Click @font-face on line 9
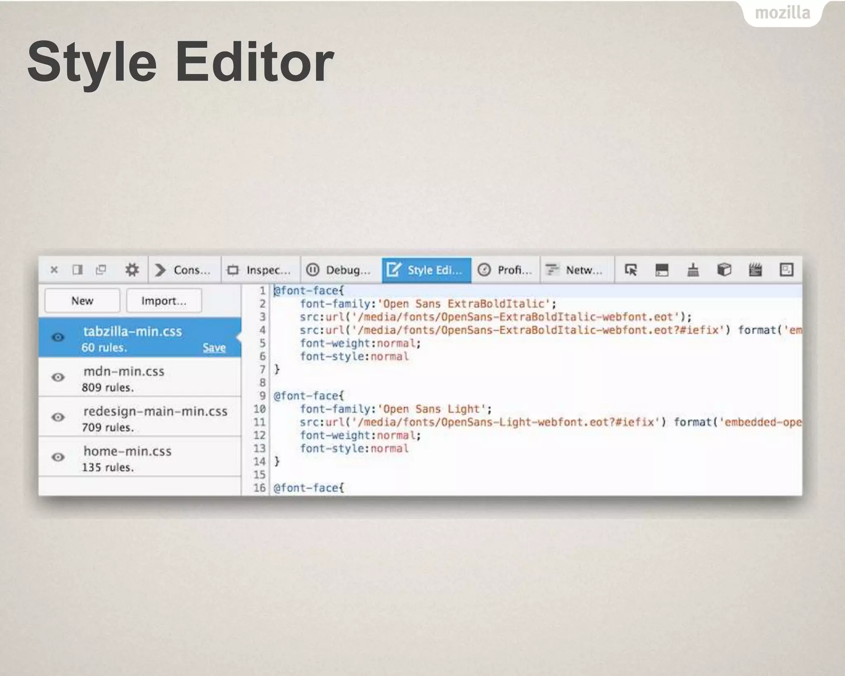845x676 pixels. pyautogui.click(x=309, y=396)
